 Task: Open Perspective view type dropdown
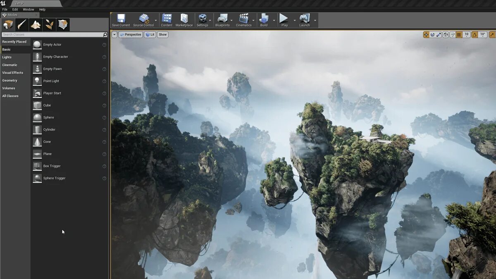(x=130, y=35)
